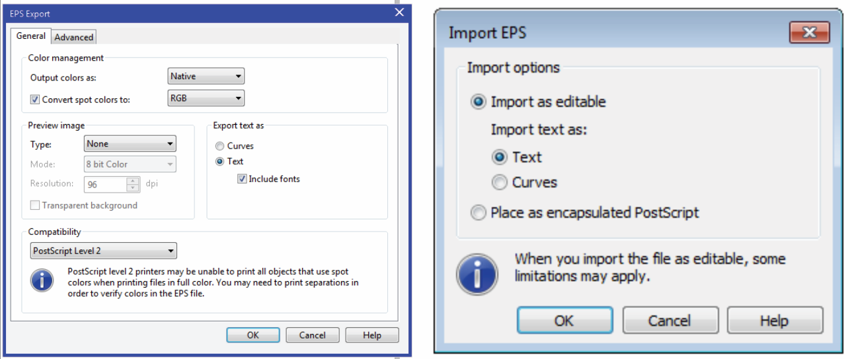Uncheck the Include fonts checkbox
850x359 pixels.
click(x=242, y=179)
